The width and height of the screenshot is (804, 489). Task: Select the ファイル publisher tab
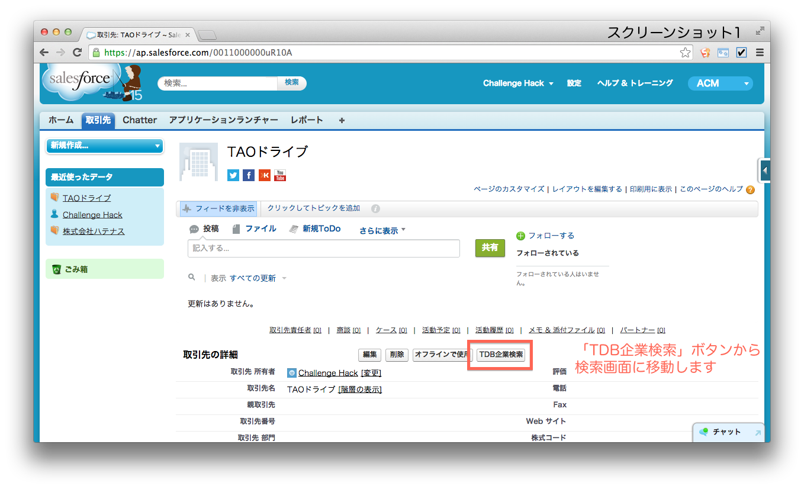pyautogui.click(x=255, y=229)
